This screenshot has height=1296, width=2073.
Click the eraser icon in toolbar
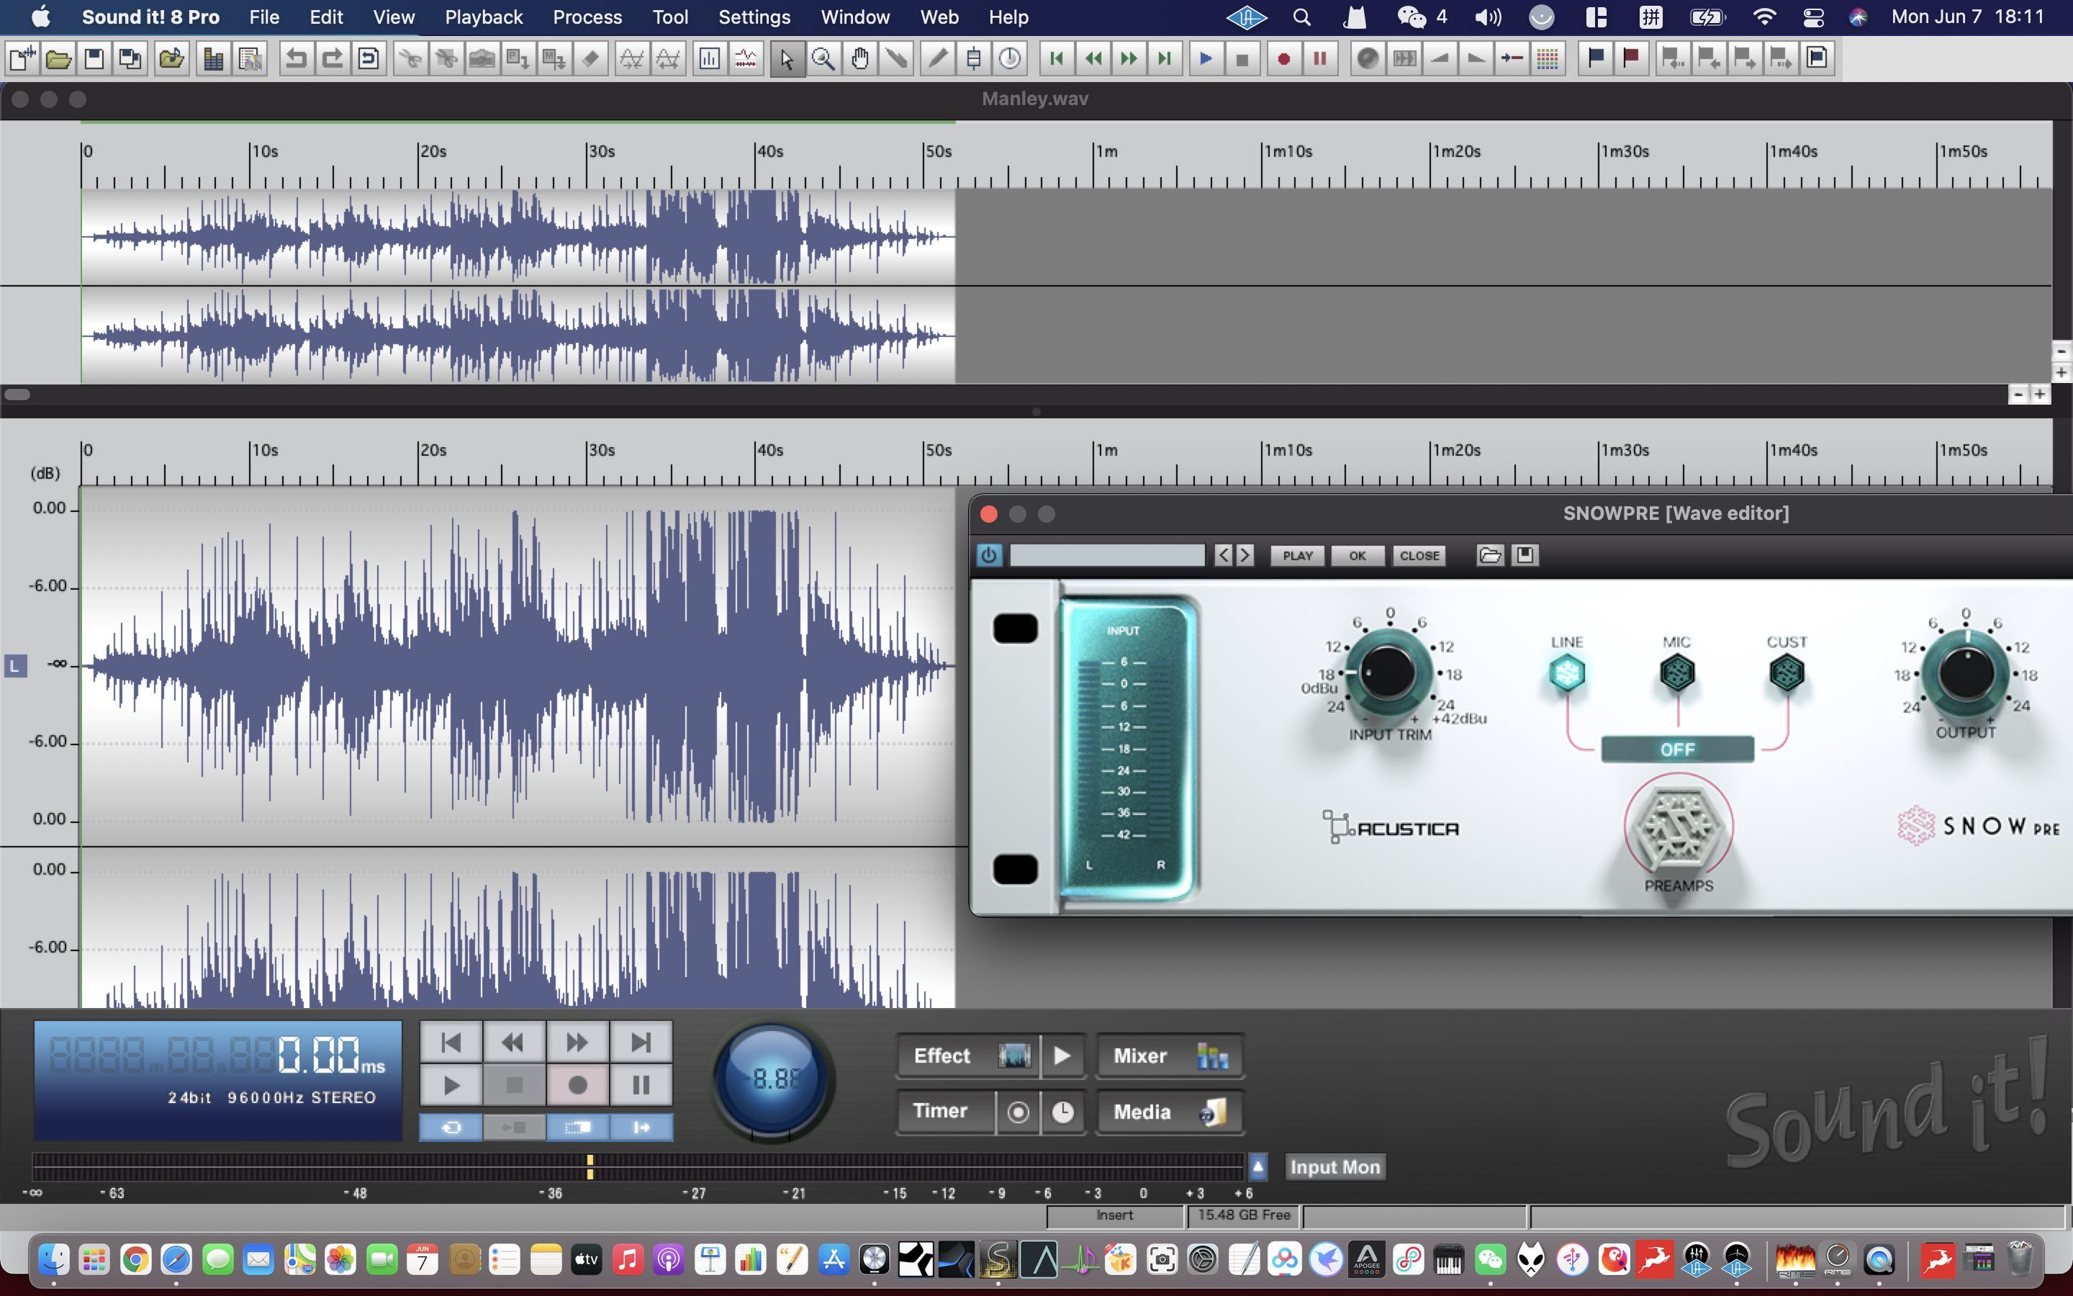tap(590, 58)
